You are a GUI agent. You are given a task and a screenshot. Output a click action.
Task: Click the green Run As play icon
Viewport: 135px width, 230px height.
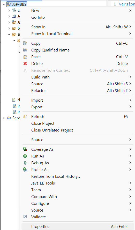25,156
